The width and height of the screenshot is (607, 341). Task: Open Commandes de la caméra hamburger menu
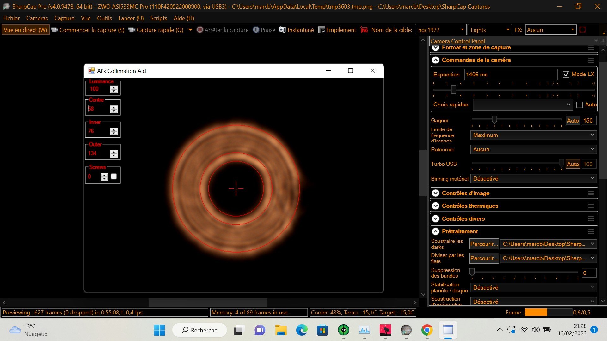pyautogui.click(x=591, y=60)
